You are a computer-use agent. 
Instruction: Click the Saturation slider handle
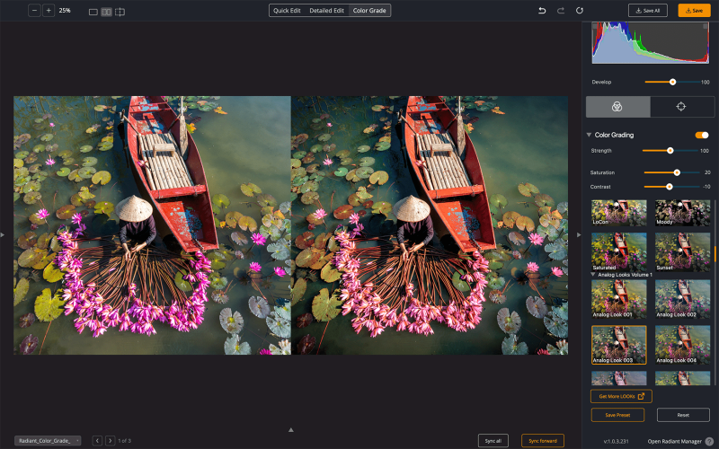click(677, 172)
